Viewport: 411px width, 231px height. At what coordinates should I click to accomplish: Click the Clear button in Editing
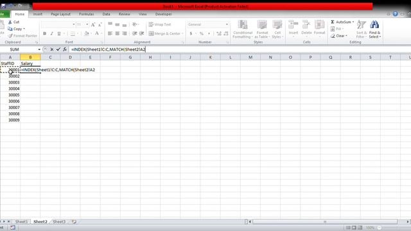pyautogui.click(x=338, y=36)
